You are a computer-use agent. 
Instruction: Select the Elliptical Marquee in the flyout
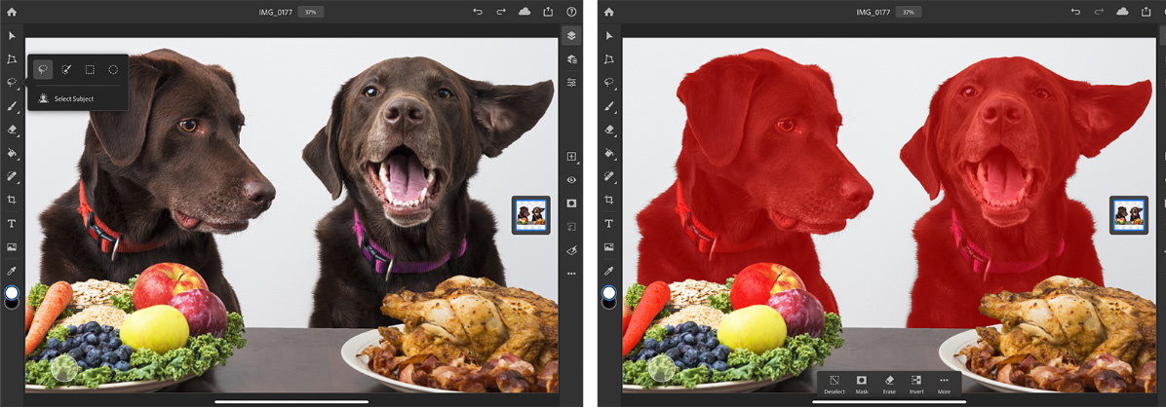coord(113,69)
